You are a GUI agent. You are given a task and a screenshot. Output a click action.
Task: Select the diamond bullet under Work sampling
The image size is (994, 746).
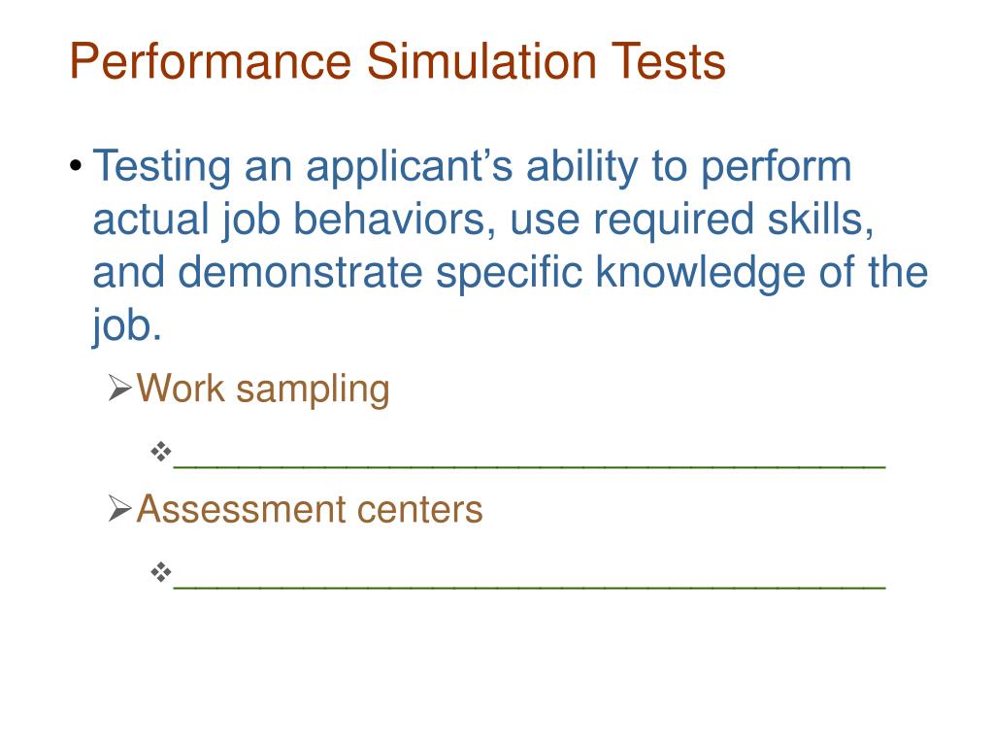tap(160, 452)
